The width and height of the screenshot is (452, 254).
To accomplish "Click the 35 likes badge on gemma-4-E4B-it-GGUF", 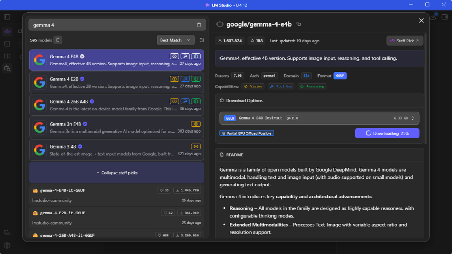I will [164, 190].
